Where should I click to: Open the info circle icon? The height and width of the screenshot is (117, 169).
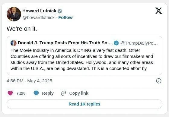point(159,81)
